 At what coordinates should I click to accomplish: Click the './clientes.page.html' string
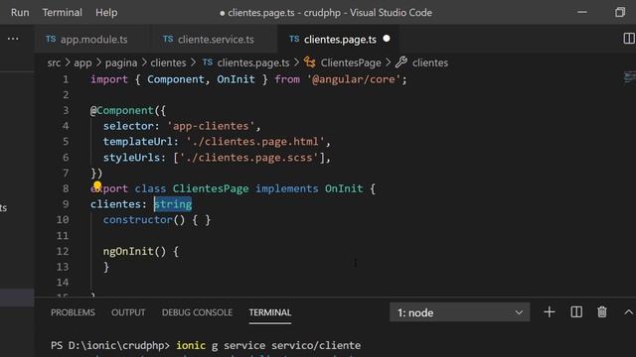pos(255,142)
